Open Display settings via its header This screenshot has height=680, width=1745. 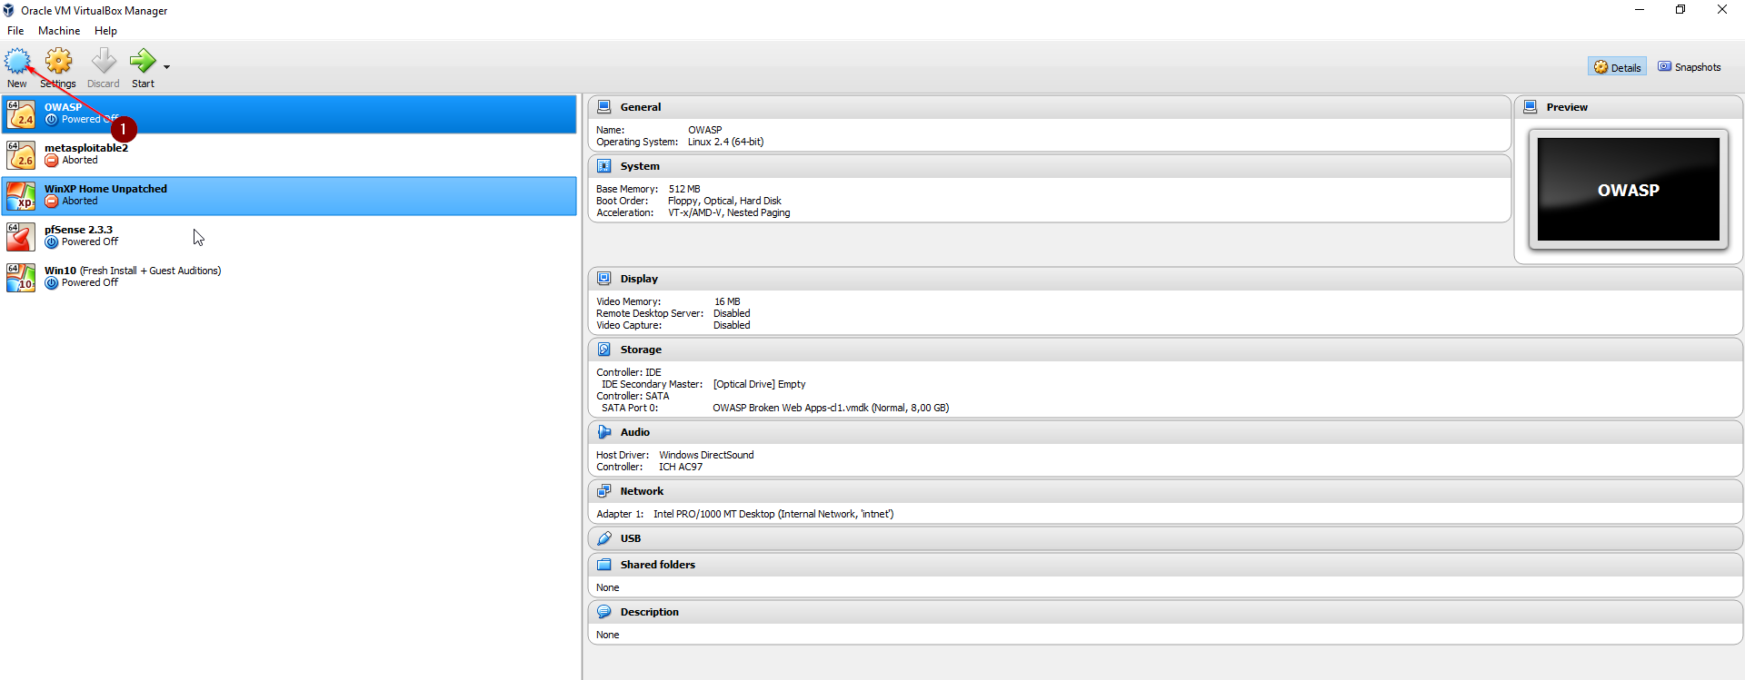(x=639, y=279)
